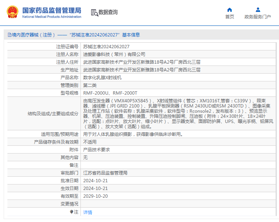
Task: Click the 不适用 storage value
Action: point(90,142)
